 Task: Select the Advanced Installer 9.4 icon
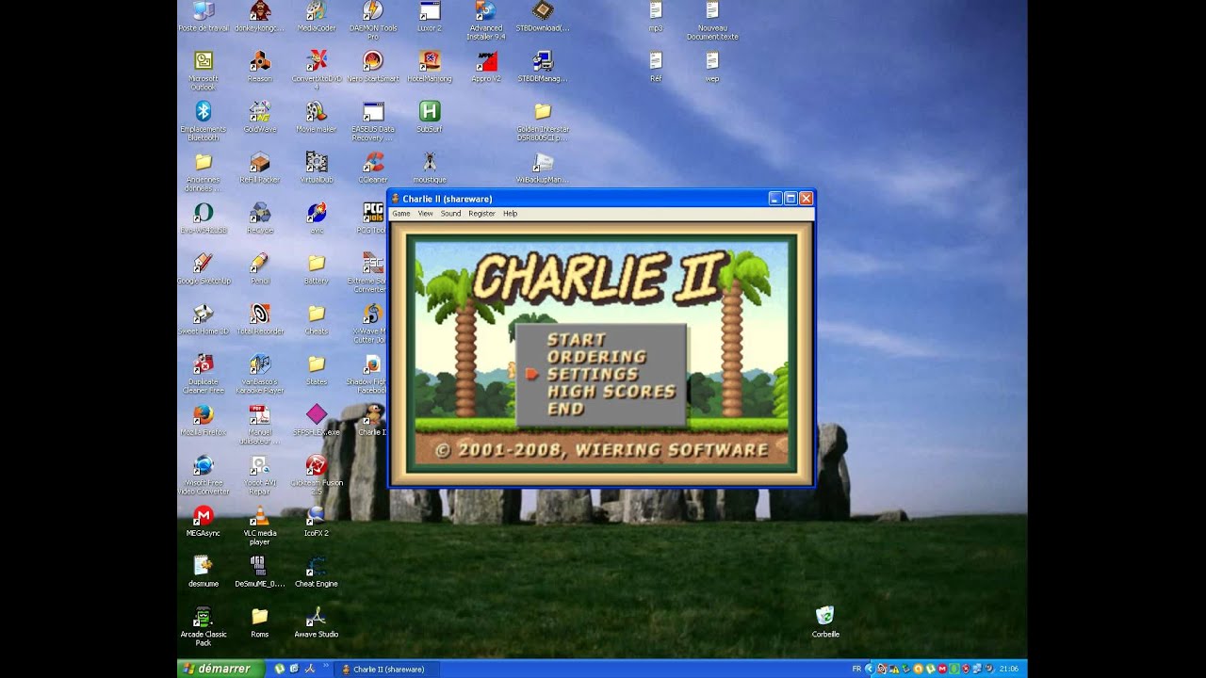pos(486,21)
